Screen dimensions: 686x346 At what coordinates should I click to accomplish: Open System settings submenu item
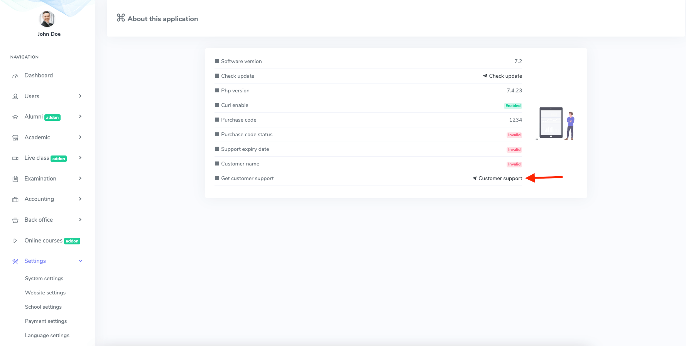[x=44, y=278]
